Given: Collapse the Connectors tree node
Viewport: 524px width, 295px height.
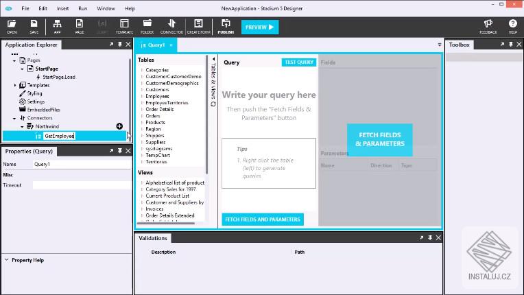Looking at the screenshot, I should 14,118.
